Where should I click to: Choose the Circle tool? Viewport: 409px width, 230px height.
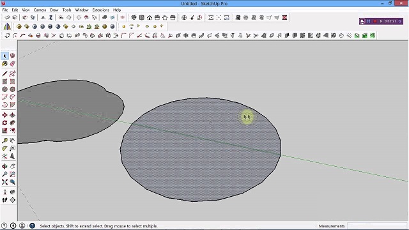point(4,89)
